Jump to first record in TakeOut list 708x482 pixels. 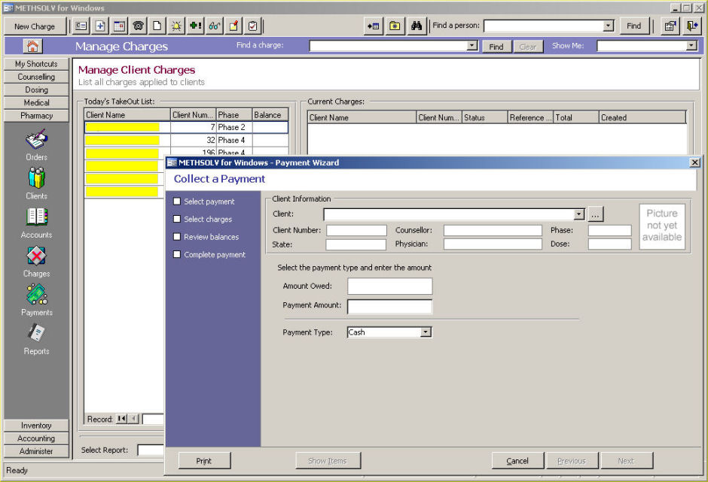tap(121, 419)
